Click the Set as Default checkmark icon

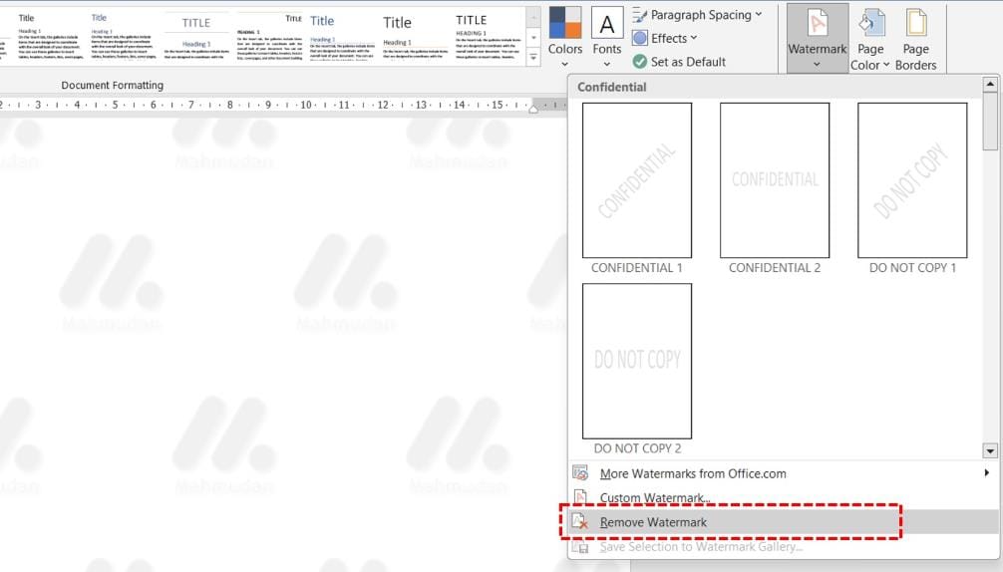pyautogui.click(x=640, y=62)
